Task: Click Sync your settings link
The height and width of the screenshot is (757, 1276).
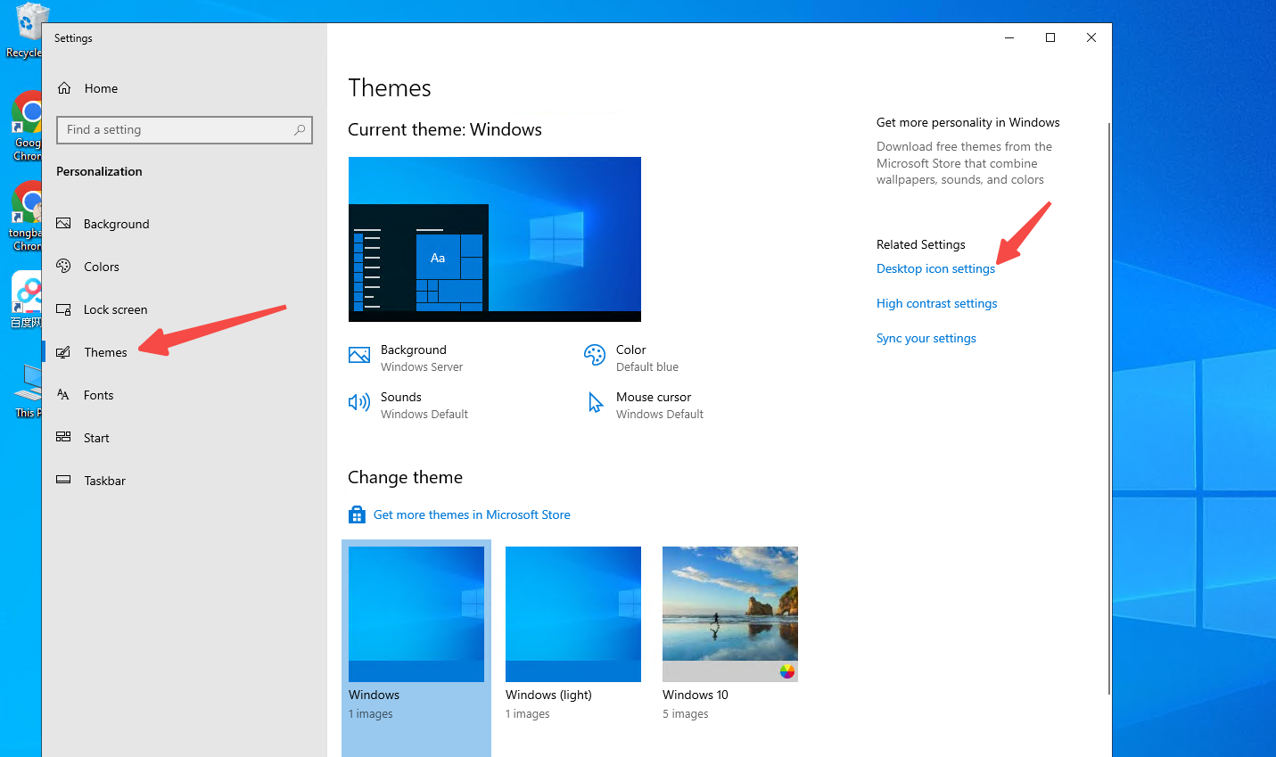Action: (x=926, y=338)
